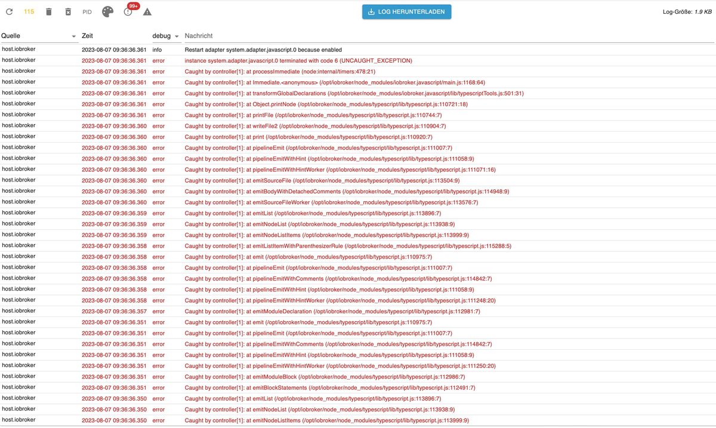Screen dimensions: 716x428
Task: Click the trash icon to clear log view
Action: tap(49, 11)
